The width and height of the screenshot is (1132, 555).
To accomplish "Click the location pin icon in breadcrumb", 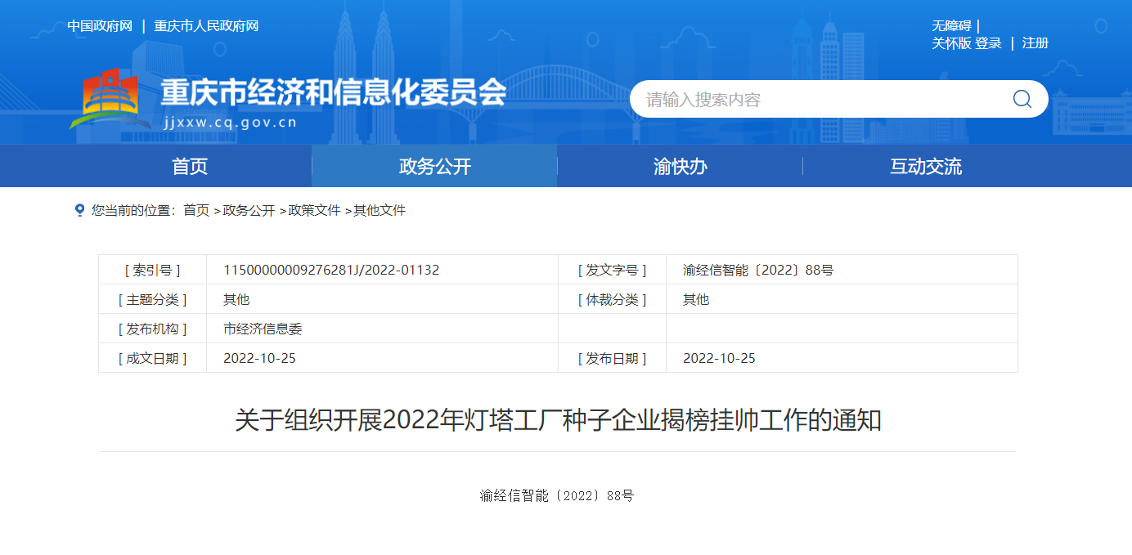I will (79, 210).
